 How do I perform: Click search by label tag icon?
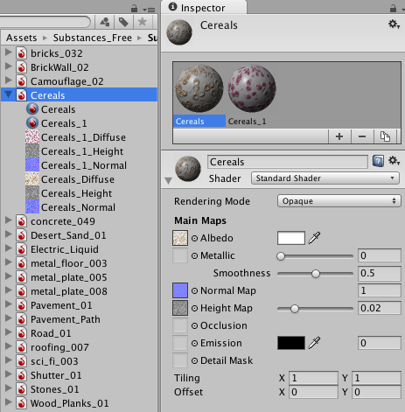point(123,22)
